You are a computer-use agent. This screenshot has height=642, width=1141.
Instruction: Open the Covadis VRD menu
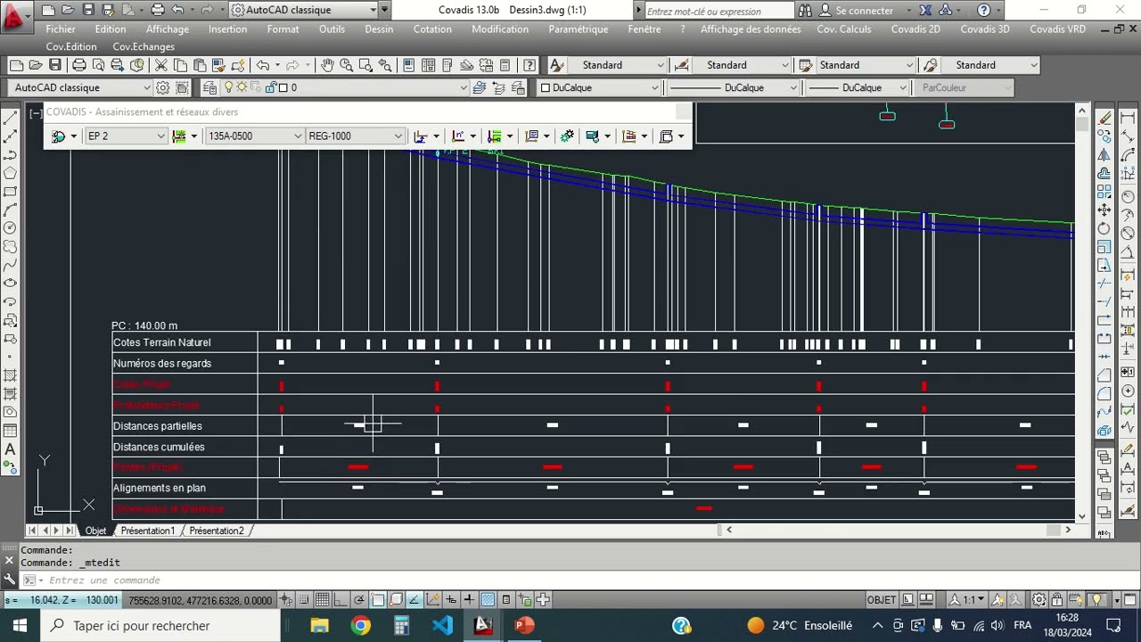pos(1057,29)
